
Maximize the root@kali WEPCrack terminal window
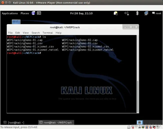click(x=131, y=27)
